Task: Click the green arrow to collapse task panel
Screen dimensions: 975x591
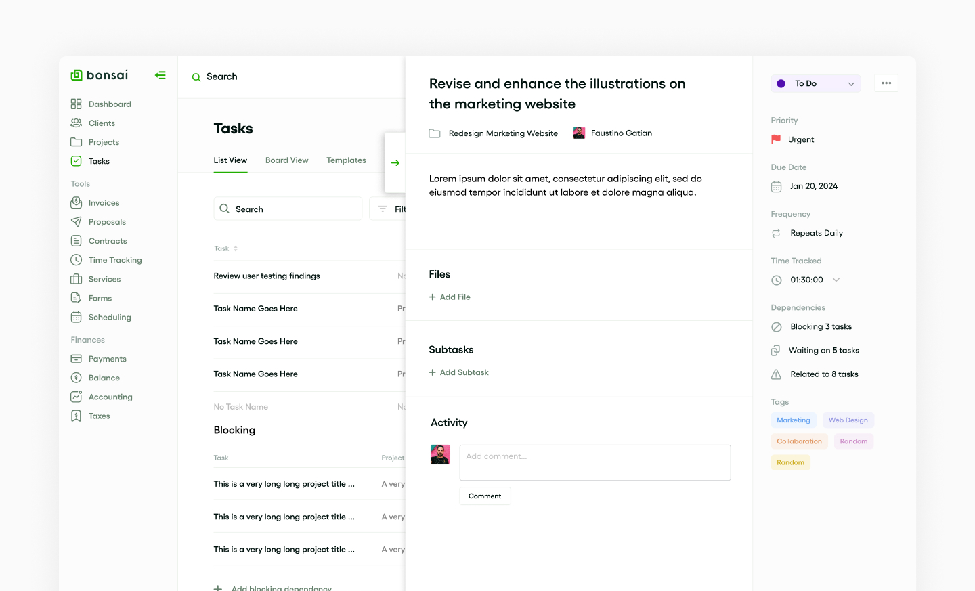Action: (x=395, y=163)
